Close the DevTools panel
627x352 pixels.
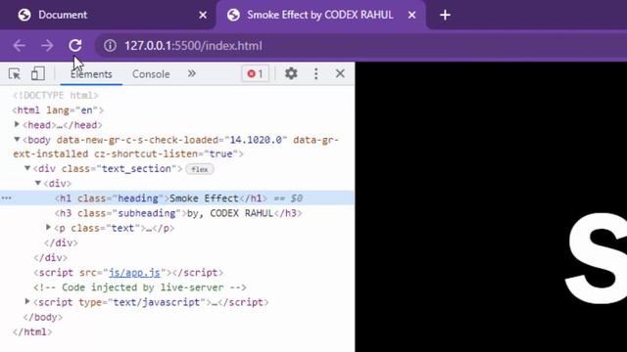pos(340,73)
